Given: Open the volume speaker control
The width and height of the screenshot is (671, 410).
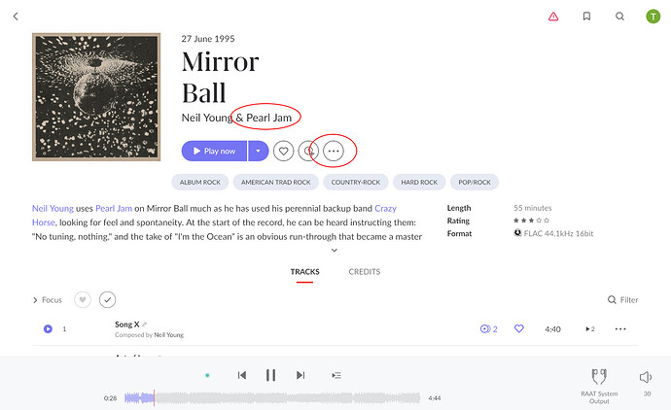Looking at the screenshot, I should pos(646,377).
